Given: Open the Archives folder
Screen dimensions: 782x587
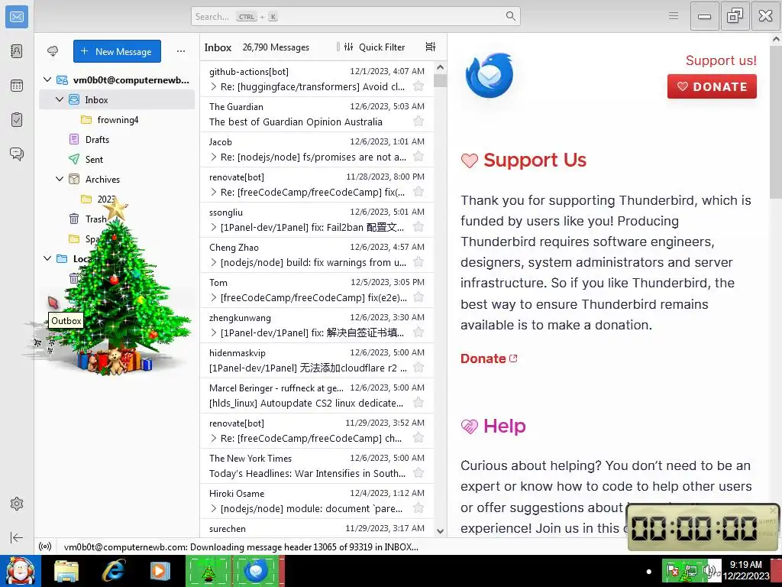Looking at the screenshot, I should [117, 179].
